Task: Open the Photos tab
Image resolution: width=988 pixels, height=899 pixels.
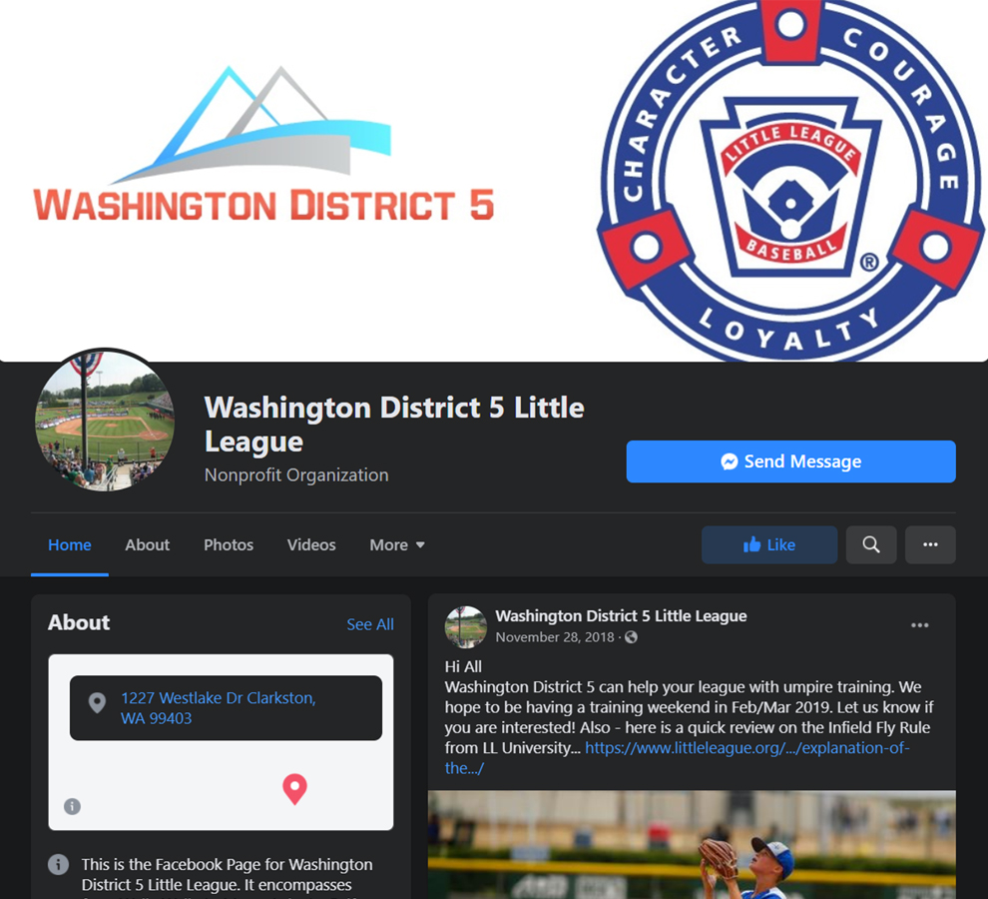Action: [229, 544]
